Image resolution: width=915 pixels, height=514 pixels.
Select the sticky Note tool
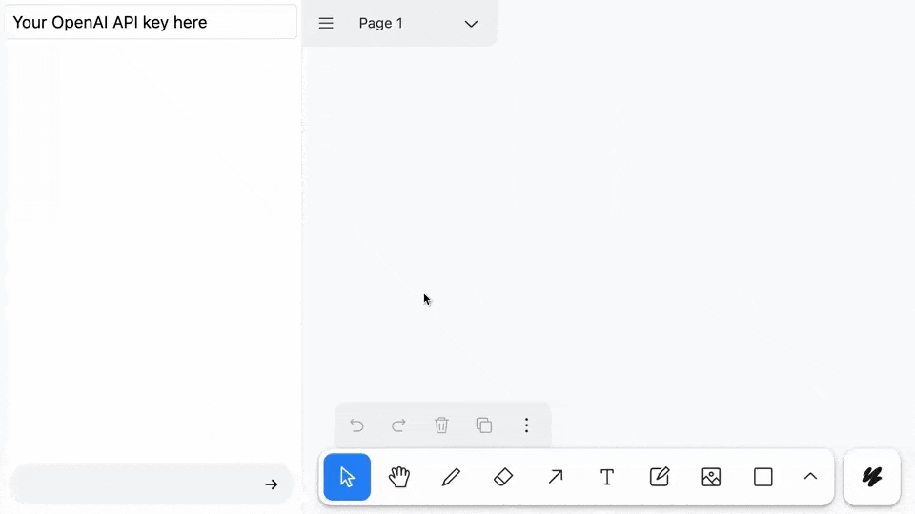660,477
